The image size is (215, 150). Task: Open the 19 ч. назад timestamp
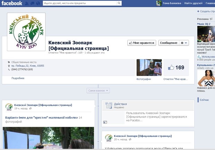[21, 109]
